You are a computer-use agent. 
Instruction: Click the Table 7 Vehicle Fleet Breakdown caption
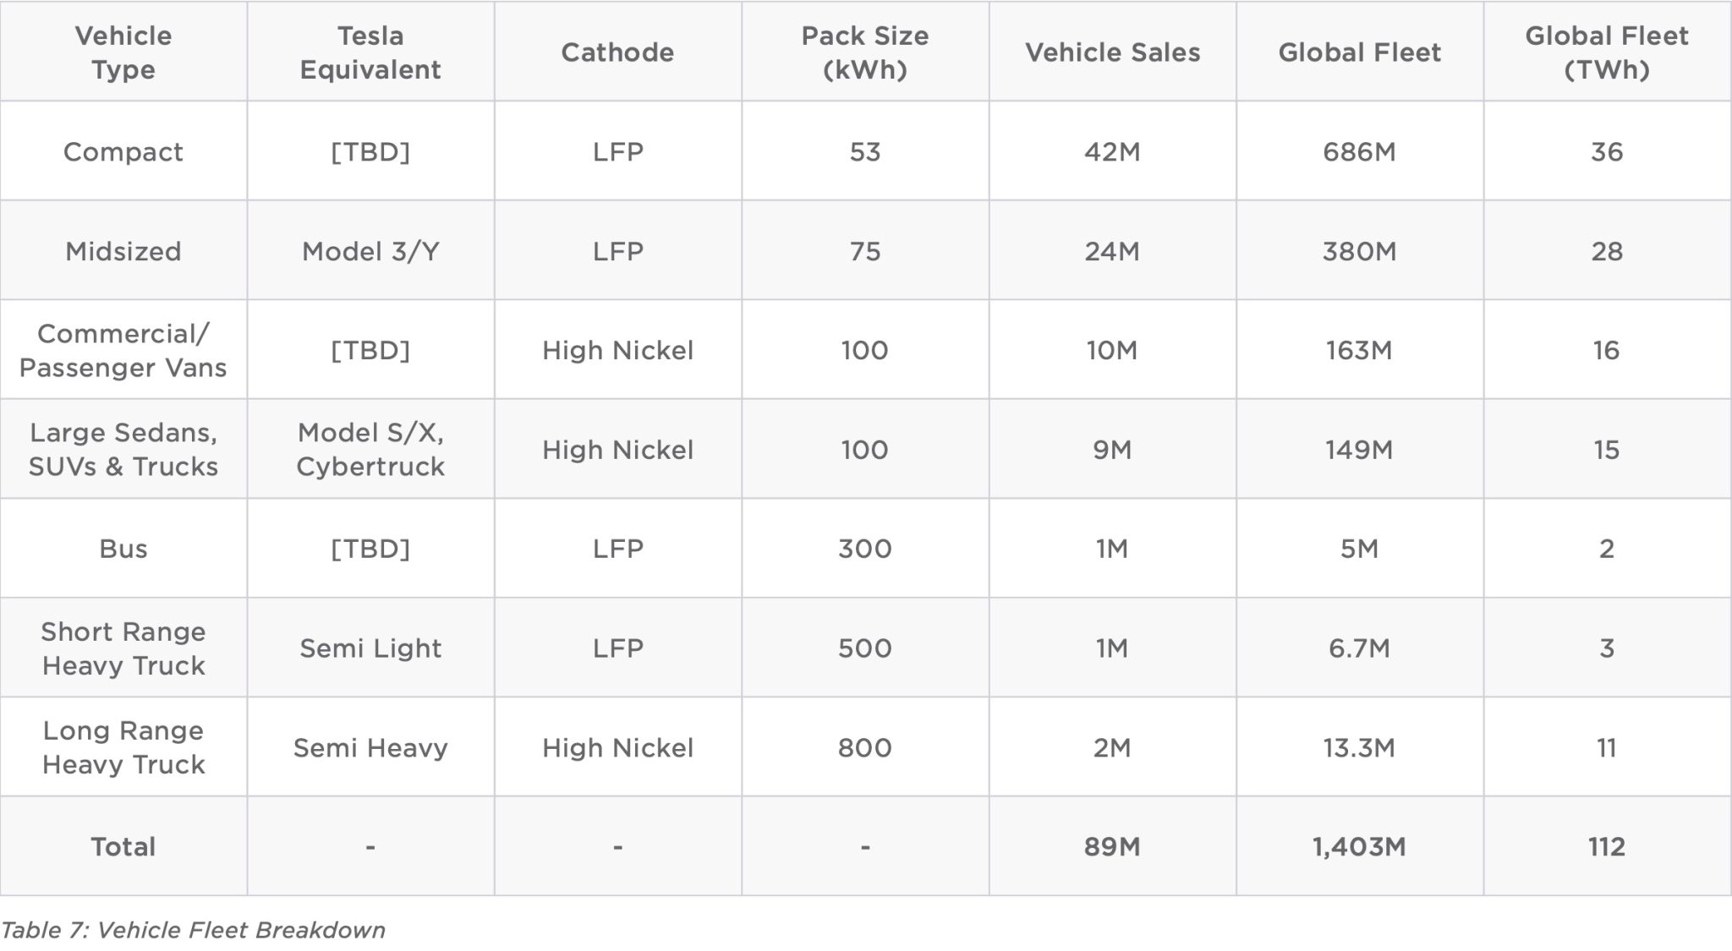click(194, 931)
